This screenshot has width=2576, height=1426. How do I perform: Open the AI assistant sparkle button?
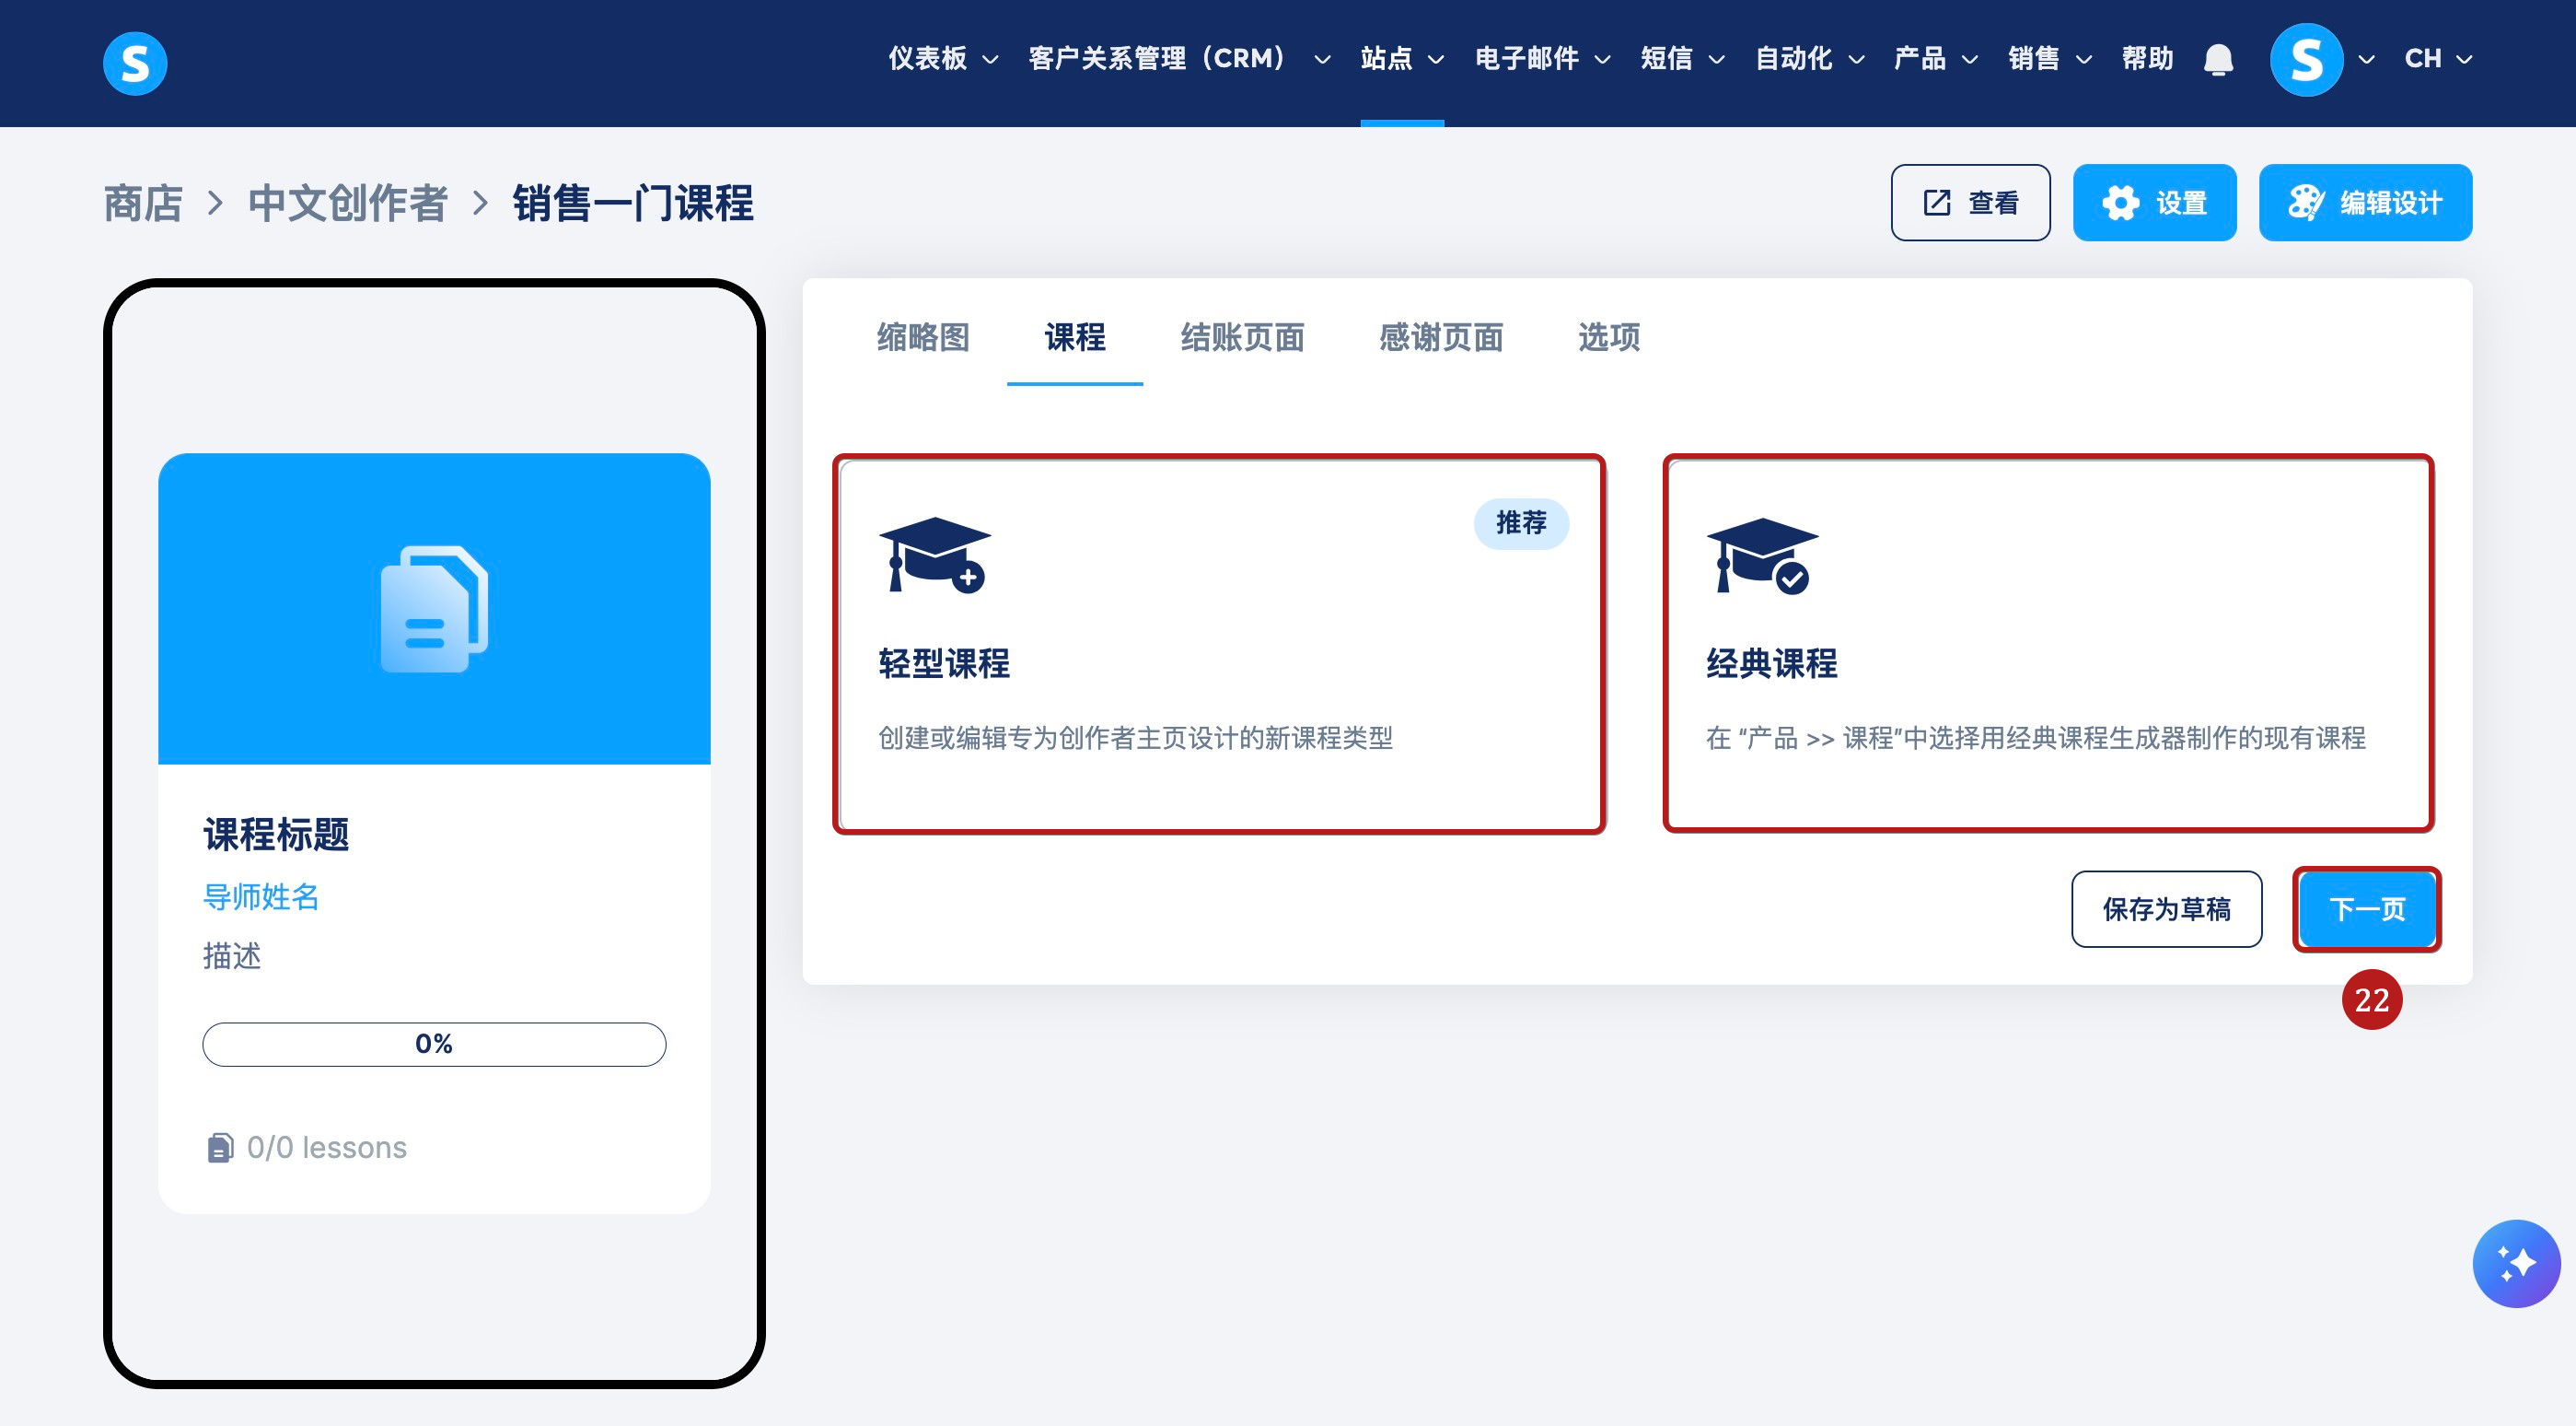click(x=2515, y=1263)
